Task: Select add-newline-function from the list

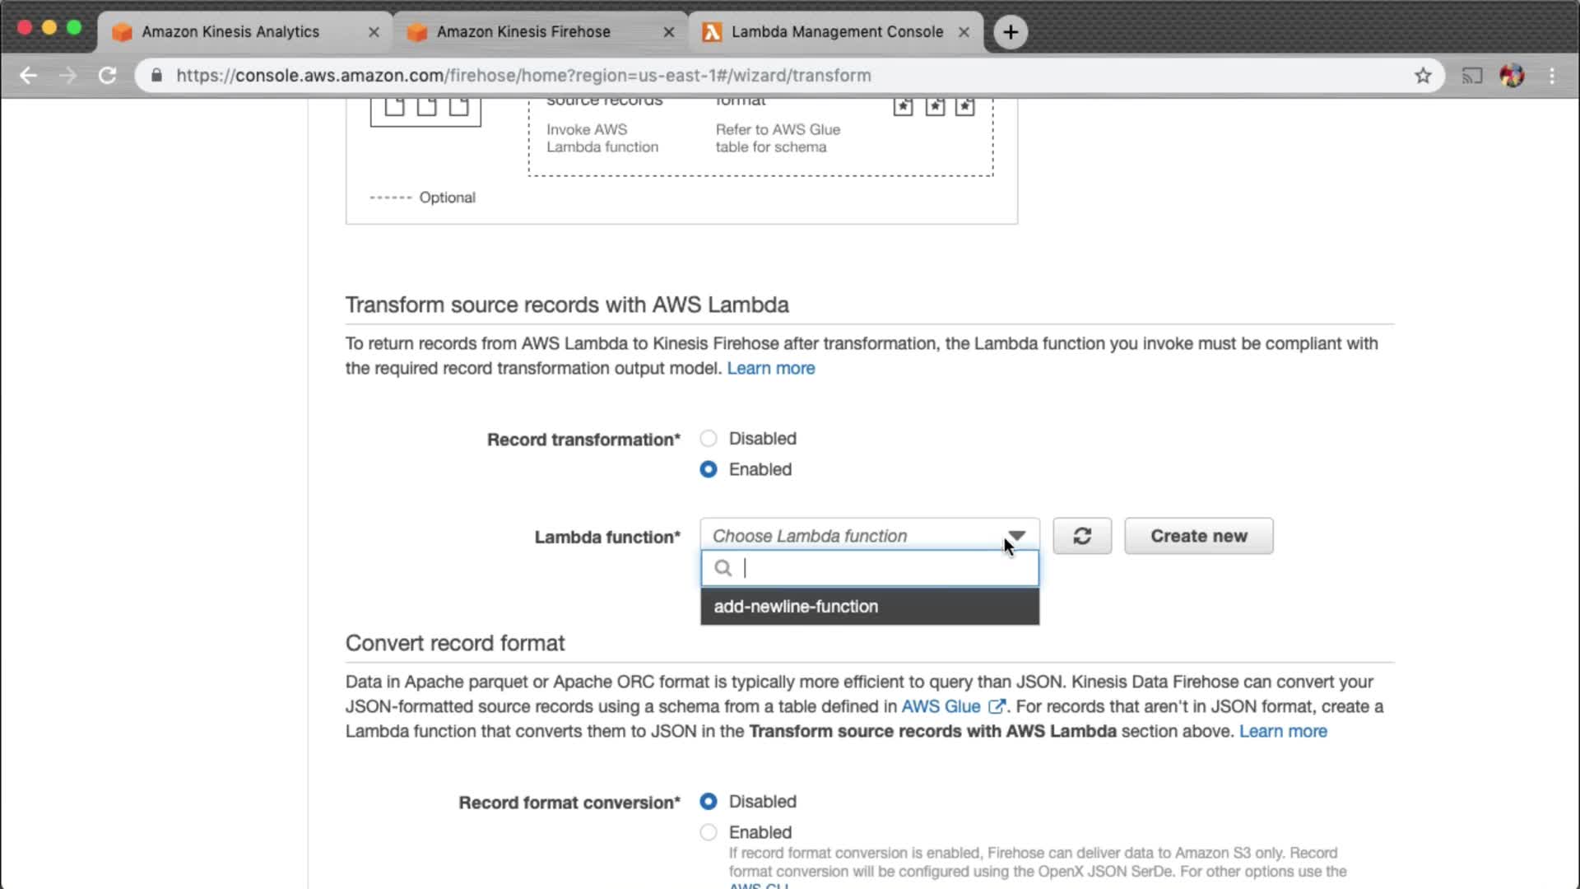Action: (796, 607)
